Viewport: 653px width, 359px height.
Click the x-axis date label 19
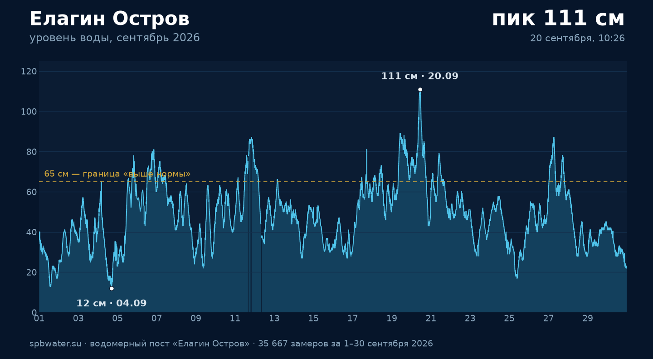click(x=392, y=318)
